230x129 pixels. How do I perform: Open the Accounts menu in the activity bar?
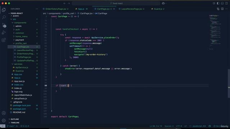(4, 113)
